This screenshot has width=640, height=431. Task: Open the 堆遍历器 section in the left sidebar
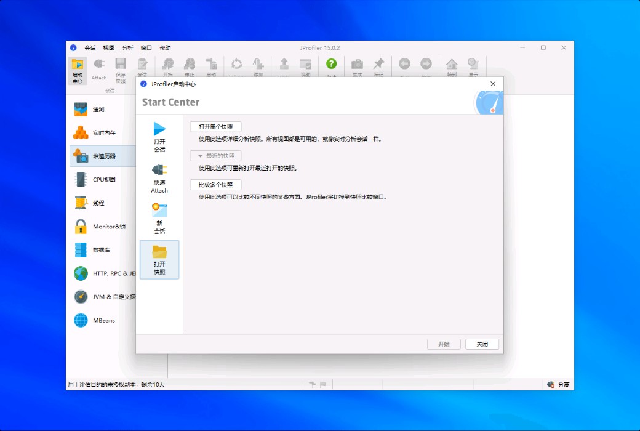(x=103, y=156)
